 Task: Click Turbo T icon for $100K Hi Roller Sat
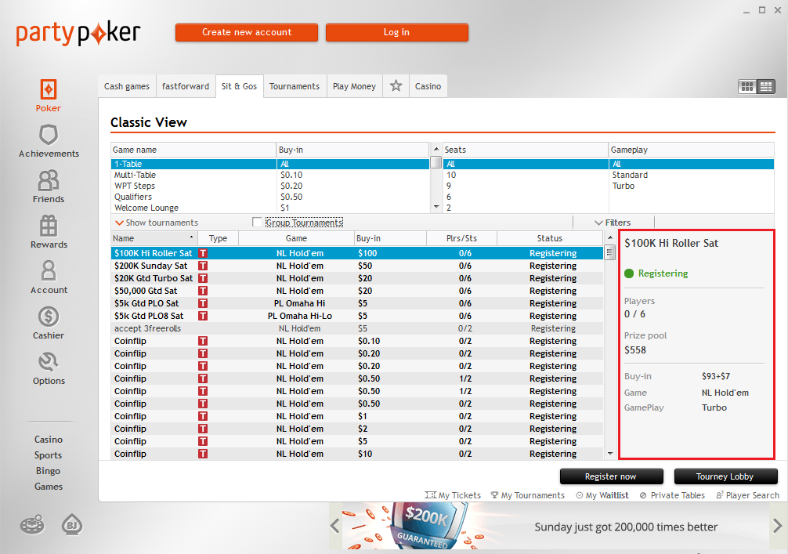(203, 253)
